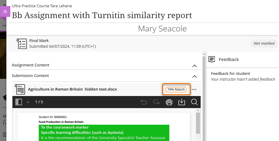Undo using the viewer undo arrow
The image size is (279, 141).
coord(144,102)
